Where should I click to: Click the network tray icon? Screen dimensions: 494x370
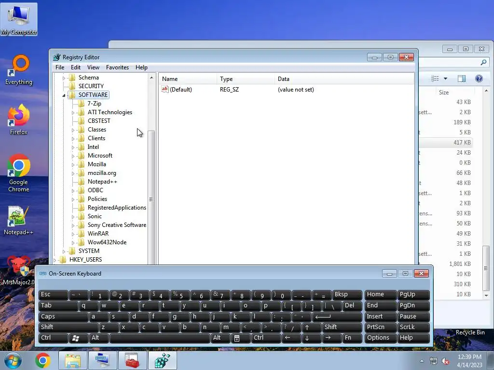coord(434,361)
